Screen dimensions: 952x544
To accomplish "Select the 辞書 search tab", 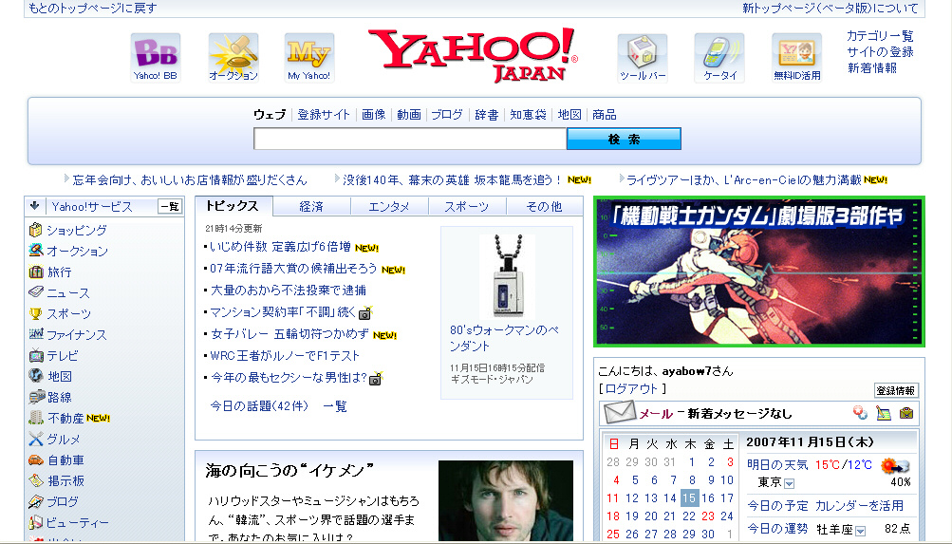I will click(486, 114).
